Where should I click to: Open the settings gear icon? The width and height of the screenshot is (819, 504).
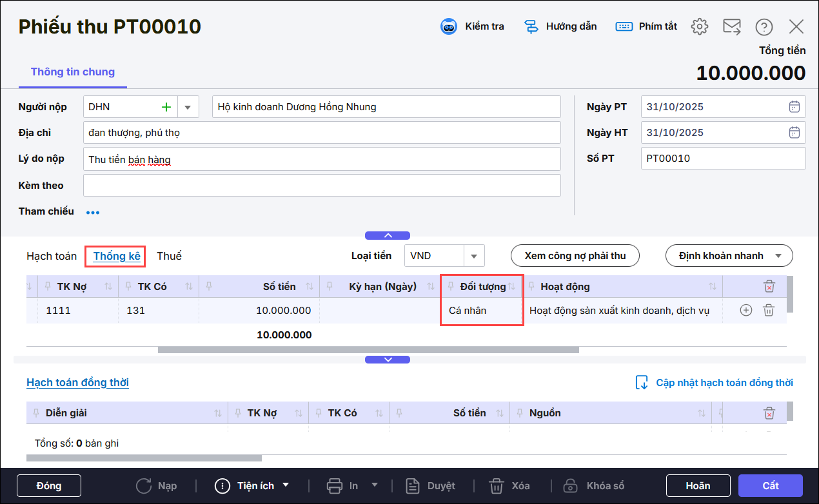click(700, 26)
